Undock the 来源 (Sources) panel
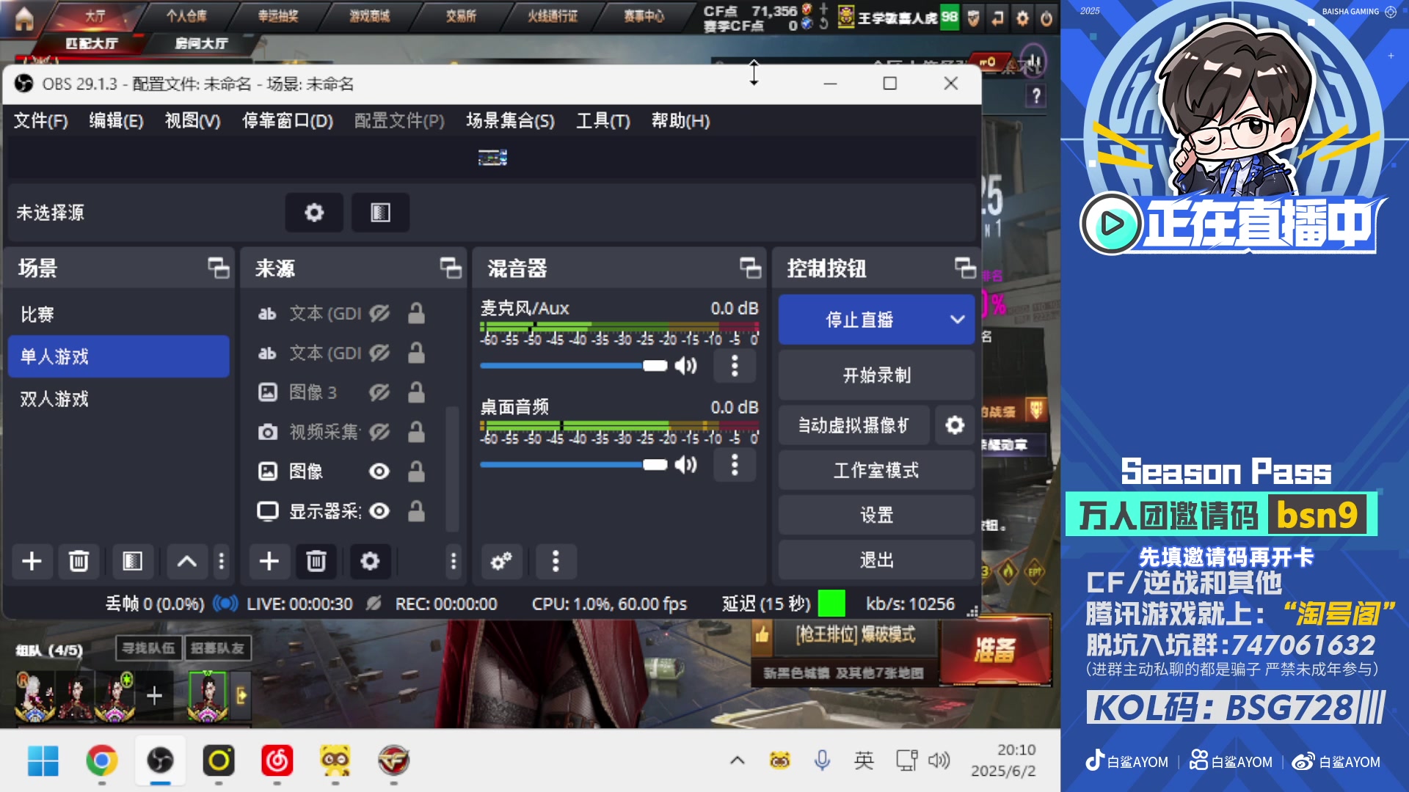 (x=451, y=268)
